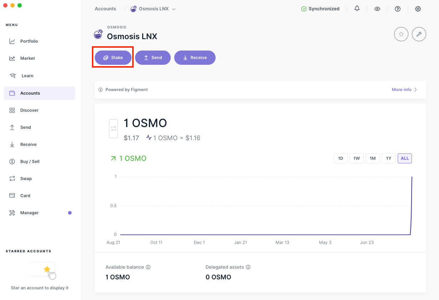Screen dimensions: 439x300
Task: Click the chevron next to More info
Action: [x=415, y=90]
